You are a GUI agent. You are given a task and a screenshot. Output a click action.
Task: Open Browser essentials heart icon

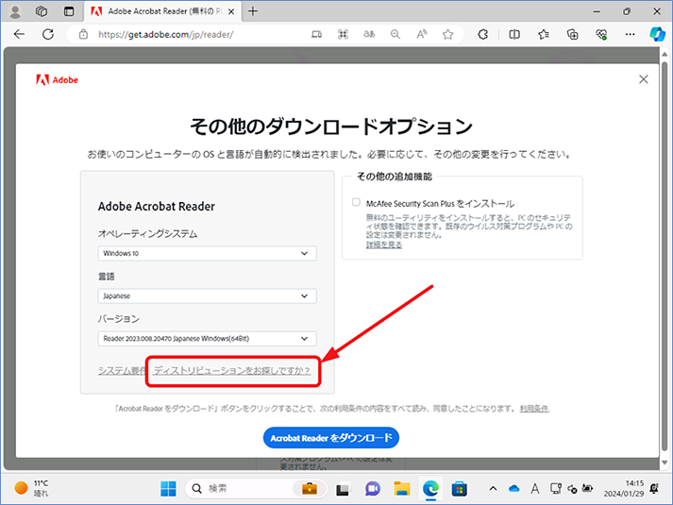[x=601, y=34]
